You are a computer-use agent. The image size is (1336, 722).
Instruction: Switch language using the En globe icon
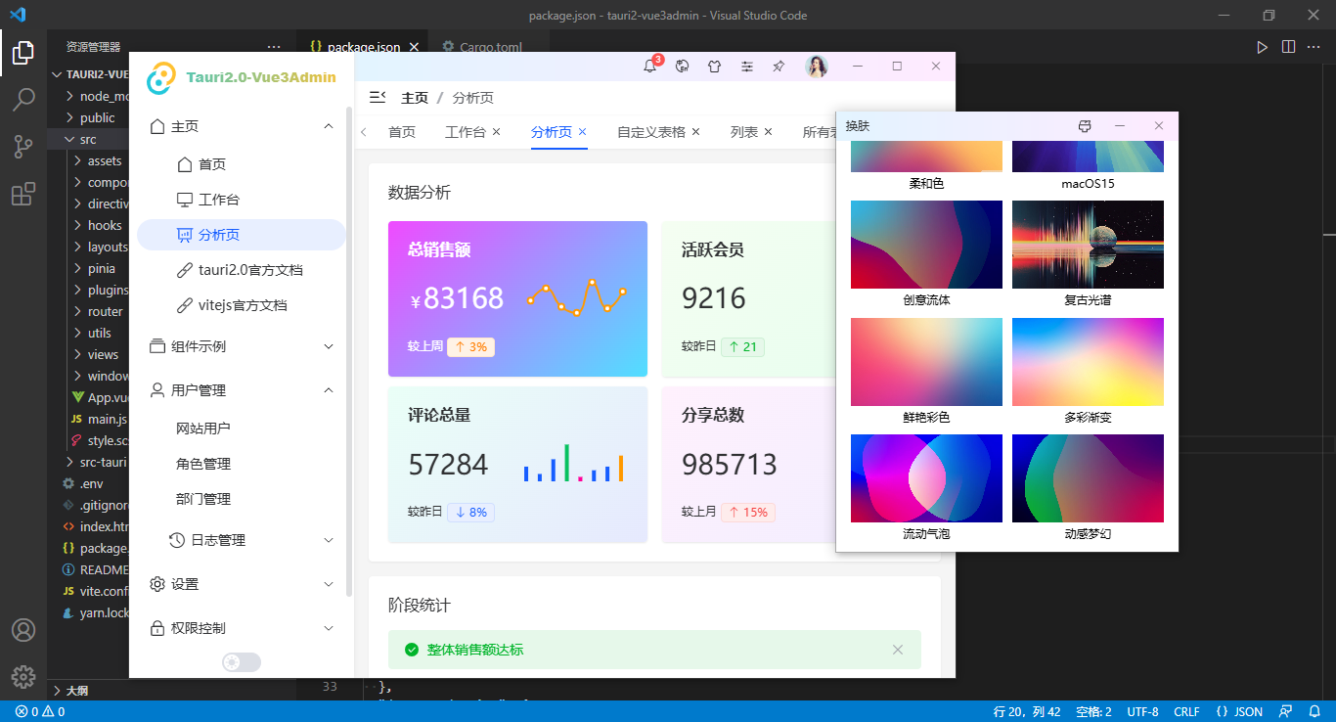(x=683, y=67)
